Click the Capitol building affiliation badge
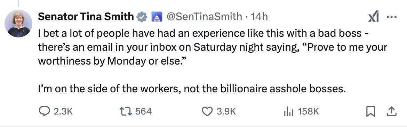Screen dimensions: 407x127 tap(157, 17)
